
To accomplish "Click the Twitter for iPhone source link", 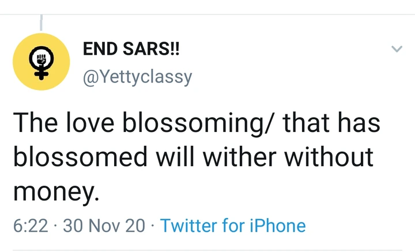I will (x=232, y=225).
